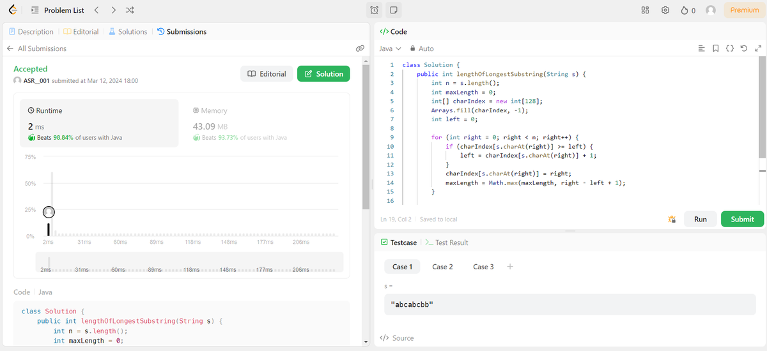Switch to the Solutions tab
The image size is (767, 351).
point(128,31)
